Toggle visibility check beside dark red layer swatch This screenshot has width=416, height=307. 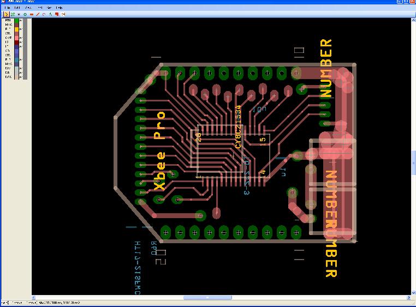point(21,42)
